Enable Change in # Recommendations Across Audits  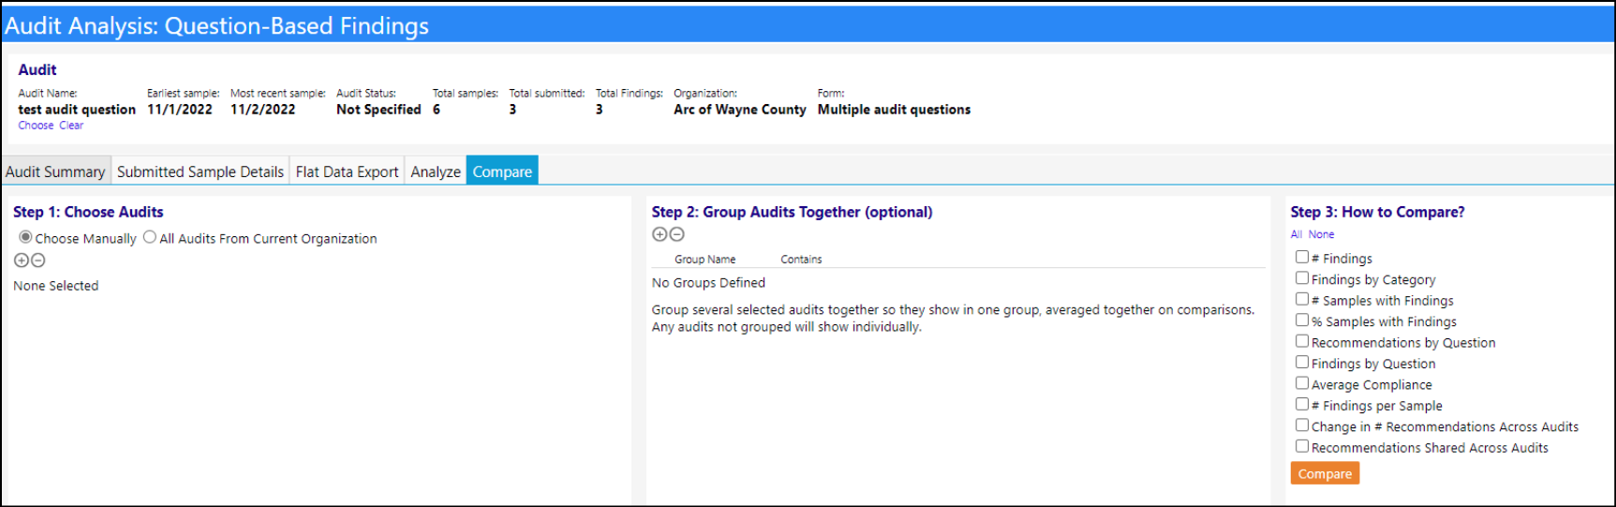[1302, 425]
